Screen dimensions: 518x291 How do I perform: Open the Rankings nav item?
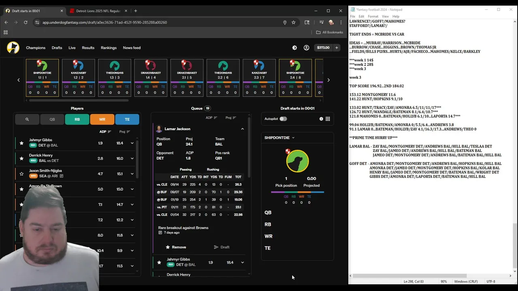tap(108, 48)
